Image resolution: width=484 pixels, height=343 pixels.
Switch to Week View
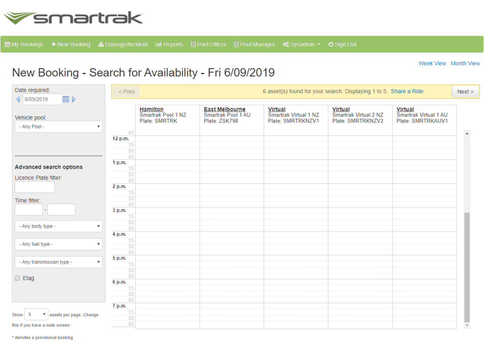[432, 63]
